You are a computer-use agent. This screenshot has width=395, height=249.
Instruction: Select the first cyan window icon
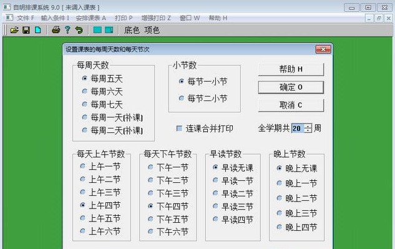pos(97,30)
